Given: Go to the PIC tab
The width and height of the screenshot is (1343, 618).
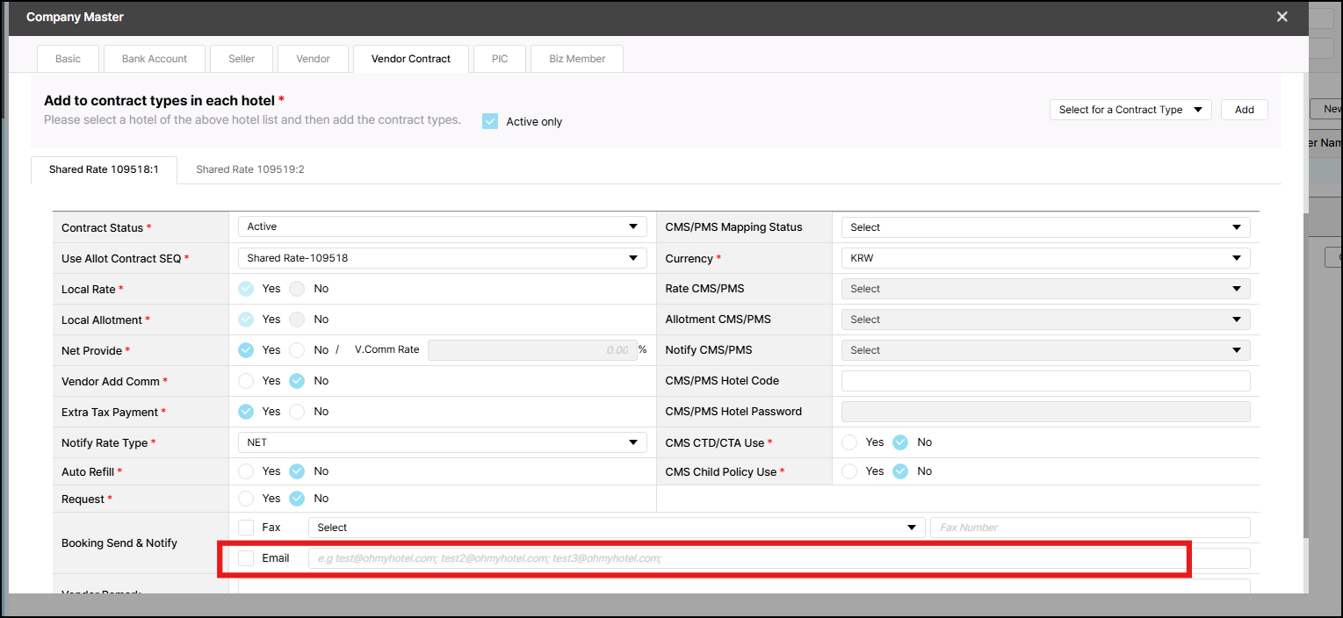Looking at the screenshot, I should pyautogui.click(x=500, y=59).
